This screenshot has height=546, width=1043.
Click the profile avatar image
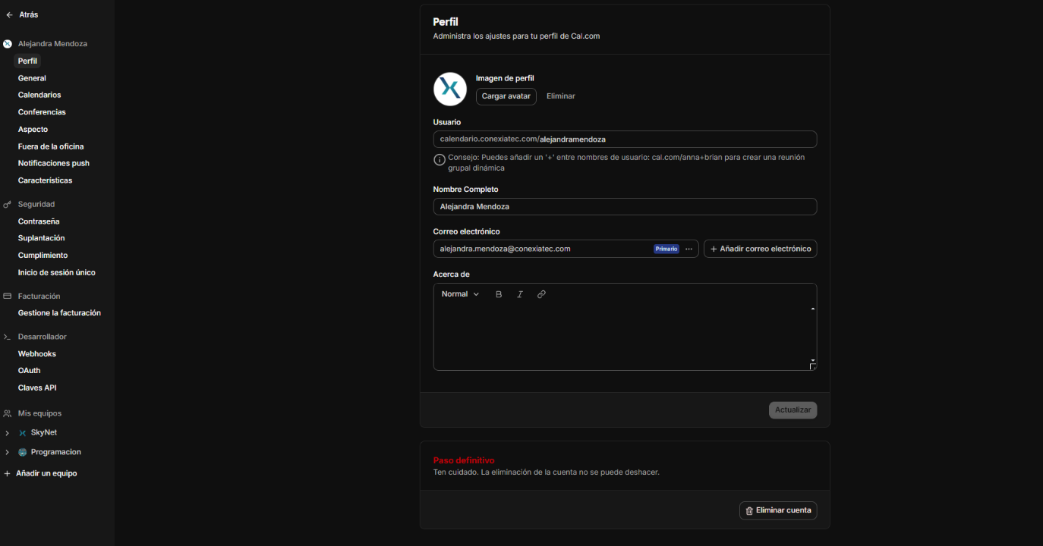pos(449,89)
